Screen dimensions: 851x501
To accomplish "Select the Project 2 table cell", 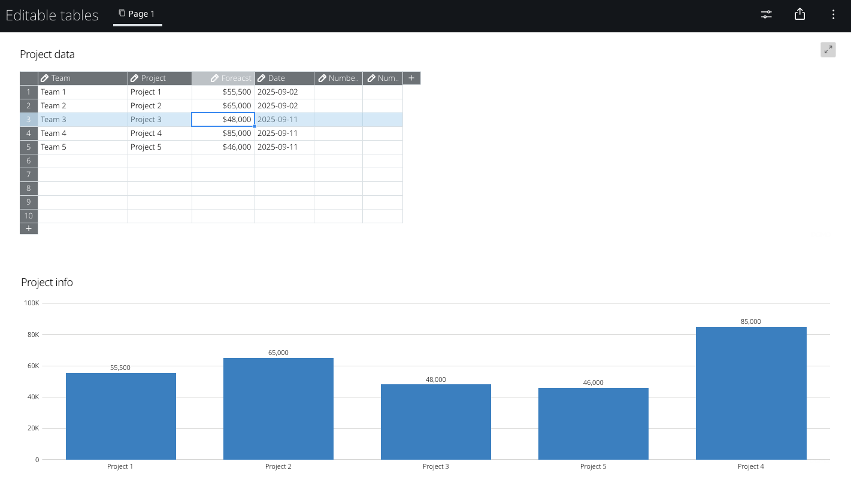I will [x=160, y=106].
